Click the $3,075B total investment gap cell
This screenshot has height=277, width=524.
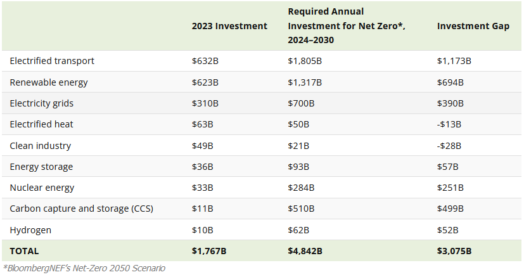[x=454, y=250]
